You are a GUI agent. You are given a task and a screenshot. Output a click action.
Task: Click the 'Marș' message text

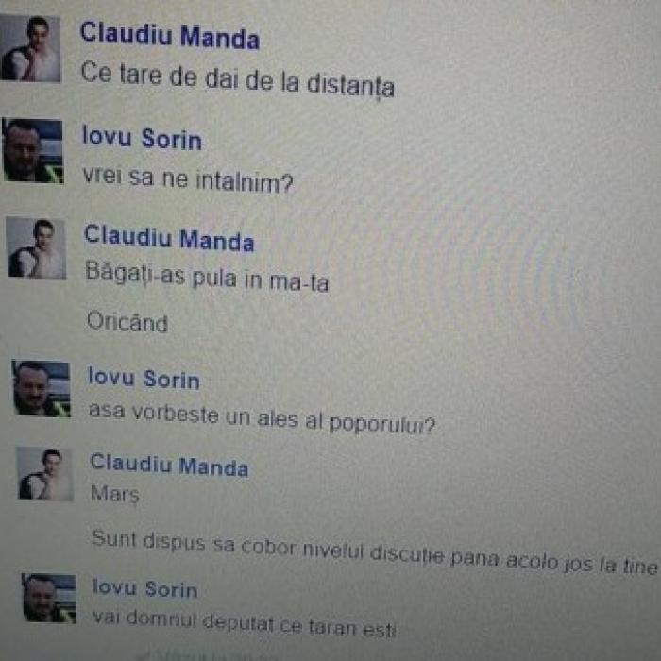[114, 493]
